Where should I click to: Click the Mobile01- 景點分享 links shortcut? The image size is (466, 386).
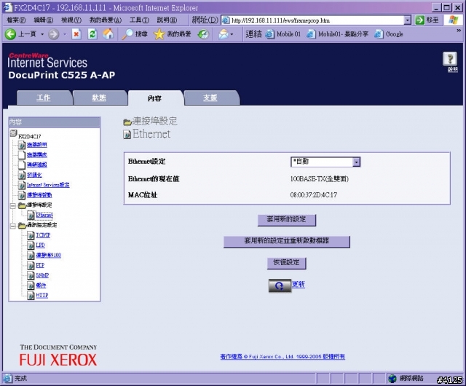point(338,34)
